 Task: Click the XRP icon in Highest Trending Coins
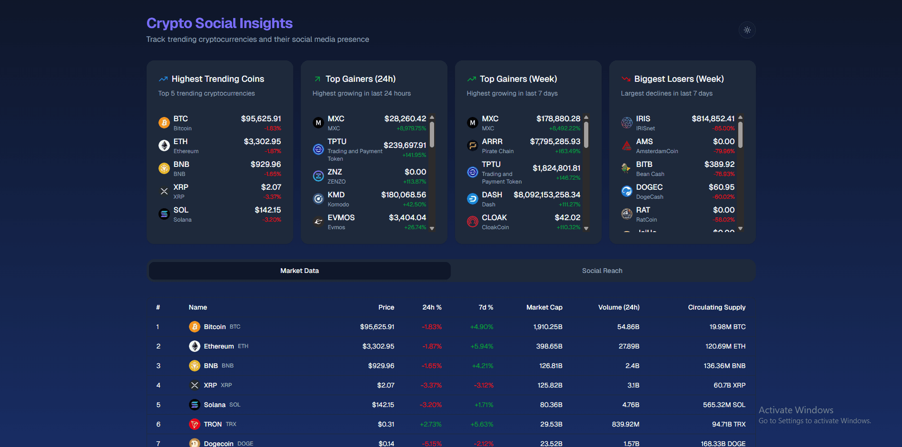pyautogui.click(x=164, y=191)
